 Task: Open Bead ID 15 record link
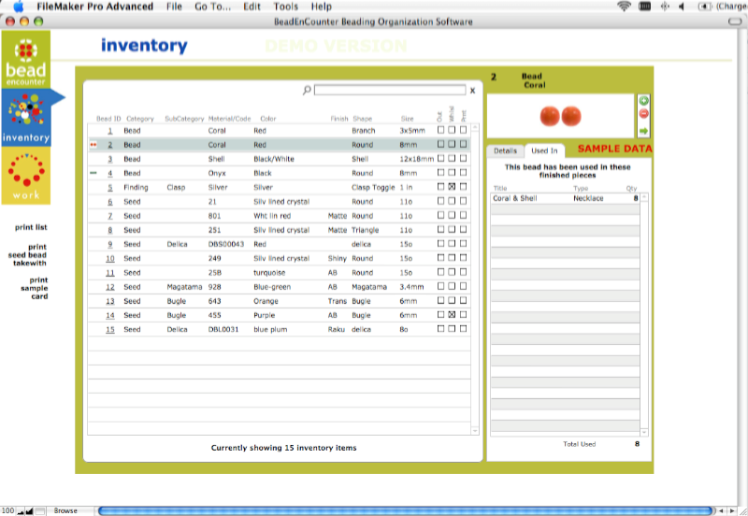click(x=110, y=330)
